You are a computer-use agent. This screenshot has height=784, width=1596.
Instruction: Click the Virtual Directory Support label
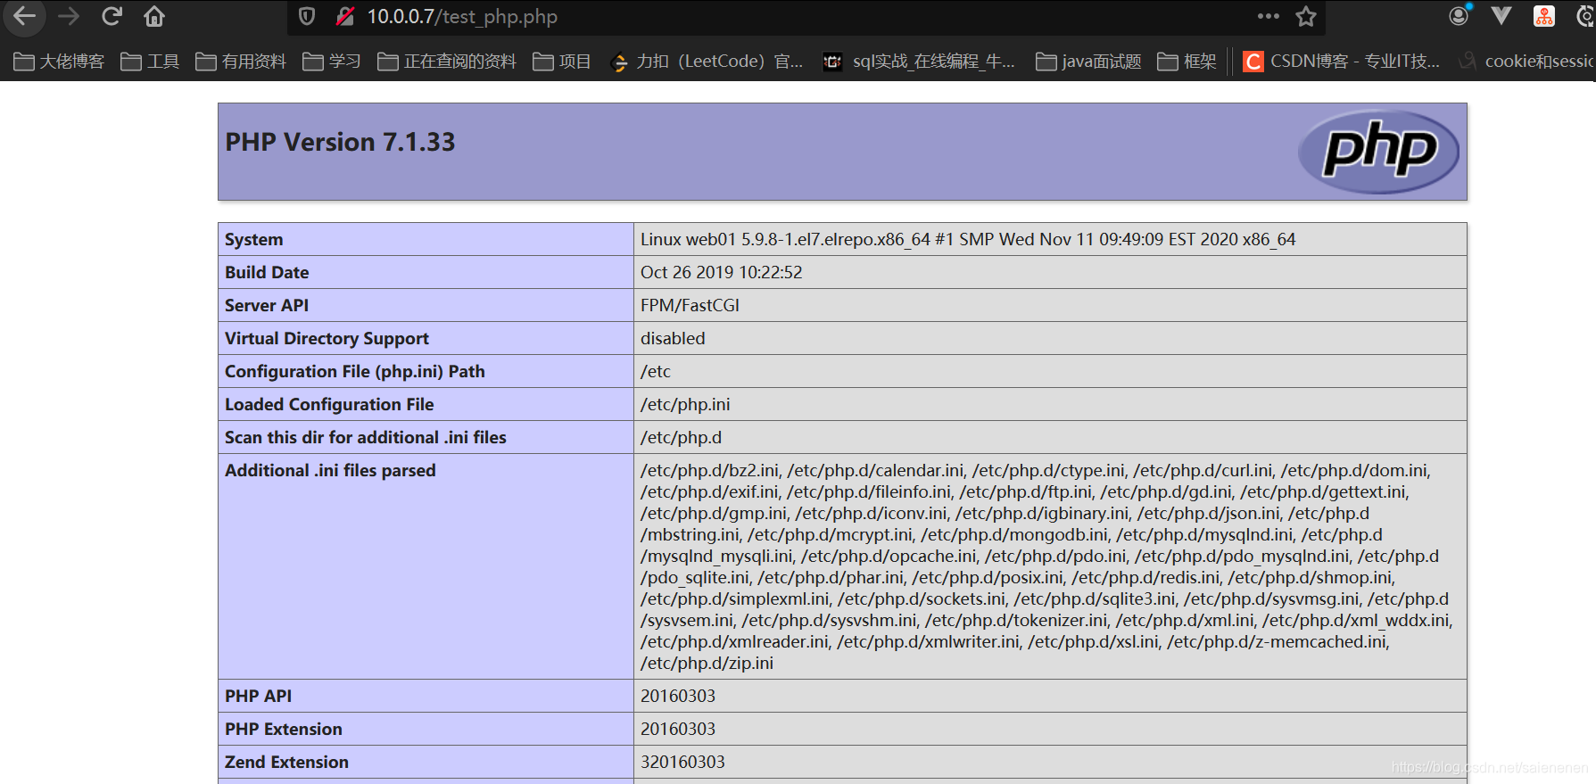327,338
